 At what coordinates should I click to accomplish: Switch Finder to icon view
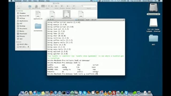[43, 6]
